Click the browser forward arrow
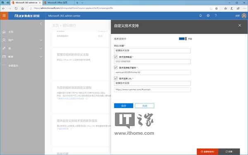This screenshot has width=248, height=155. tap(10, 8)
